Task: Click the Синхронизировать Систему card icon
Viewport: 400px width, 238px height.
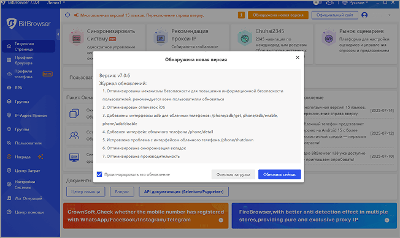Action: click(77, 38)
